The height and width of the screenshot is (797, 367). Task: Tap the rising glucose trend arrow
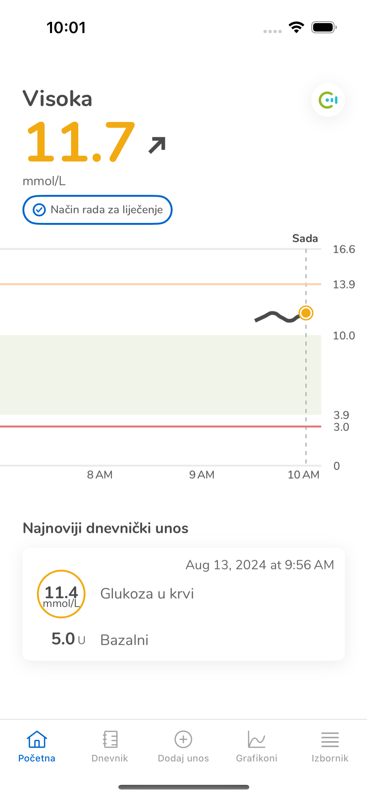tap(157, 145)
